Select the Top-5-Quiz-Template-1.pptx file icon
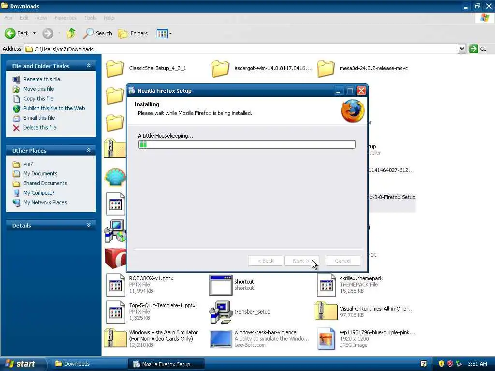Screen dimensions: 495x371 (115, 312)
